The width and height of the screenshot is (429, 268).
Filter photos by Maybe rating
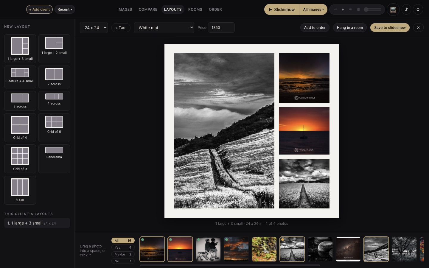pos(123,254)
